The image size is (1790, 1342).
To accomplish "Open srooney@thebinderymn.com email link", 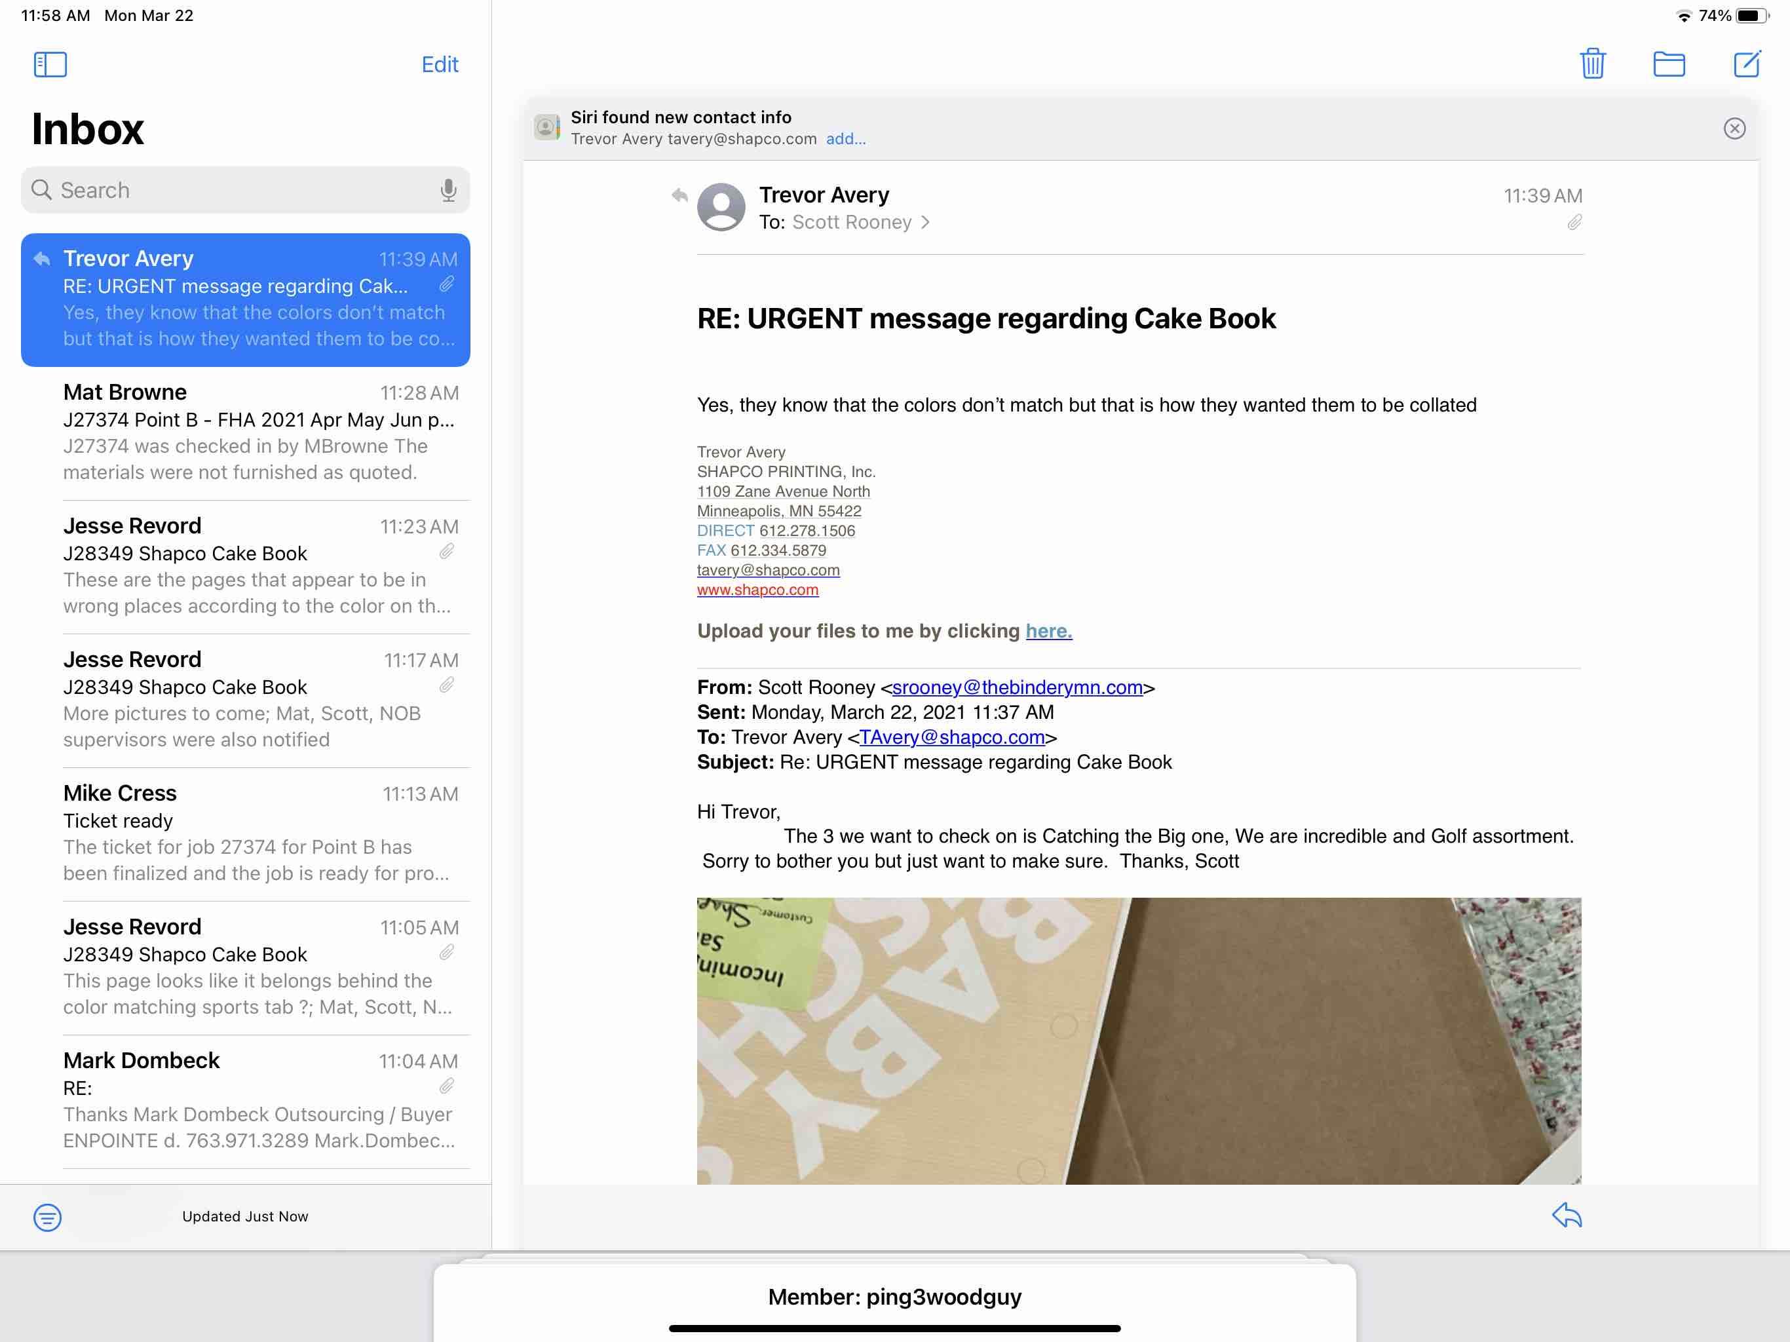I will click(1017, 687).
